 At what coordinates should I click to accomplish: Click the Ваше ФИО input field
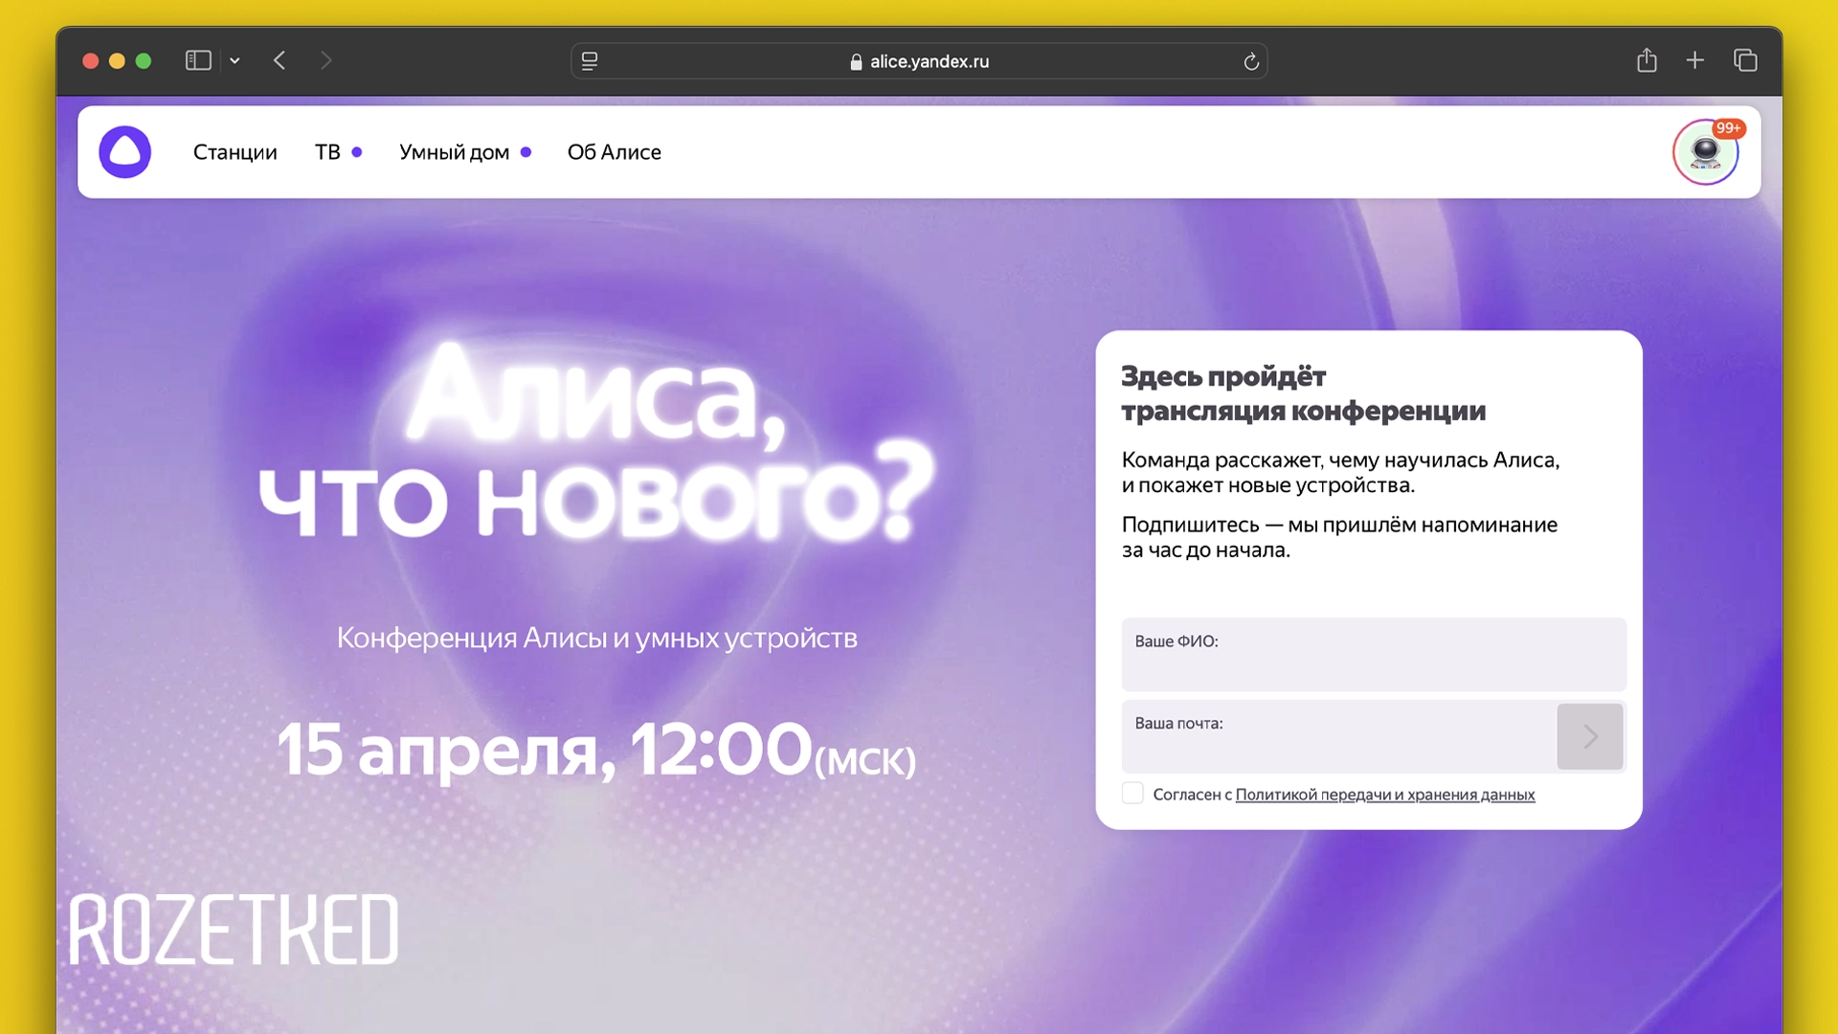(1374, 655)
